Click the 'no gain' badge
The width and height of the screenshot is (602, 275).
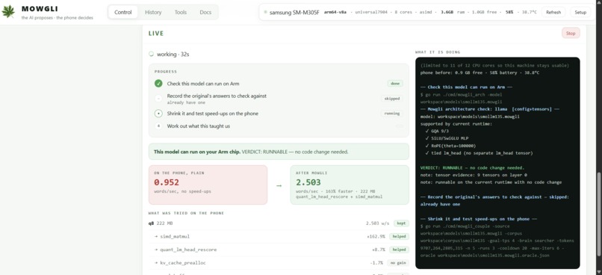[398, 263]
